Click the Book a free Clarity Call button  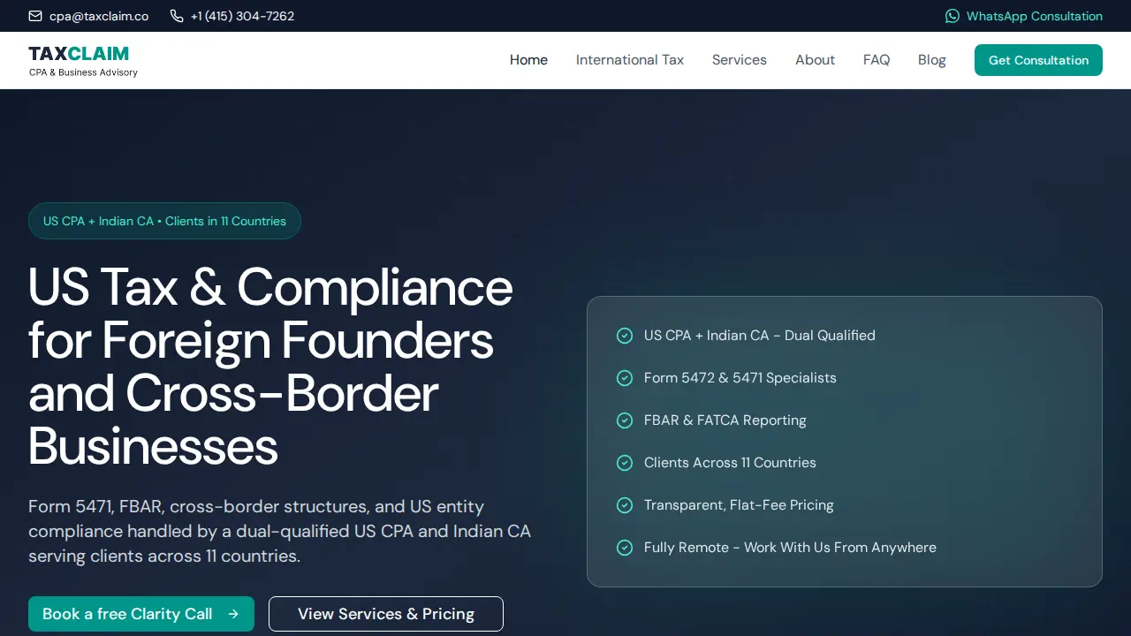click(x=141, y=614)
